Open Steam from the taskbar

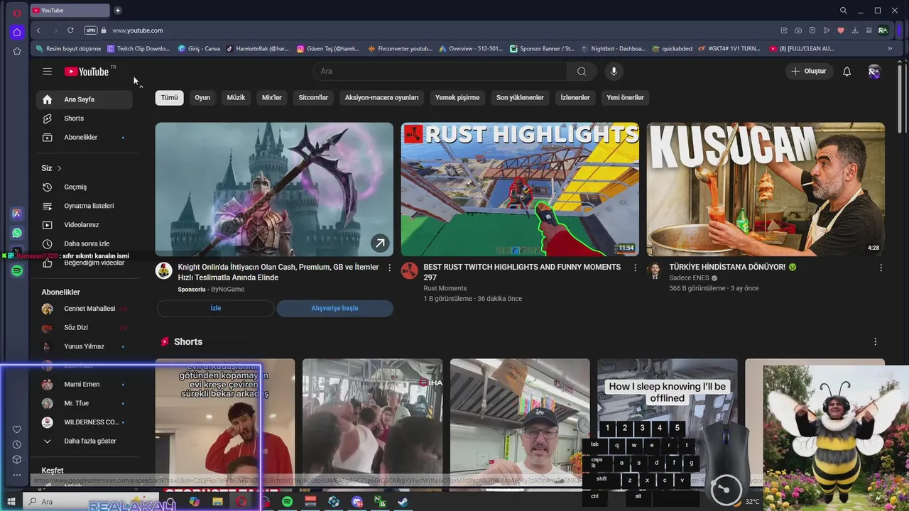pyautogui.click(x=403, y=502)
